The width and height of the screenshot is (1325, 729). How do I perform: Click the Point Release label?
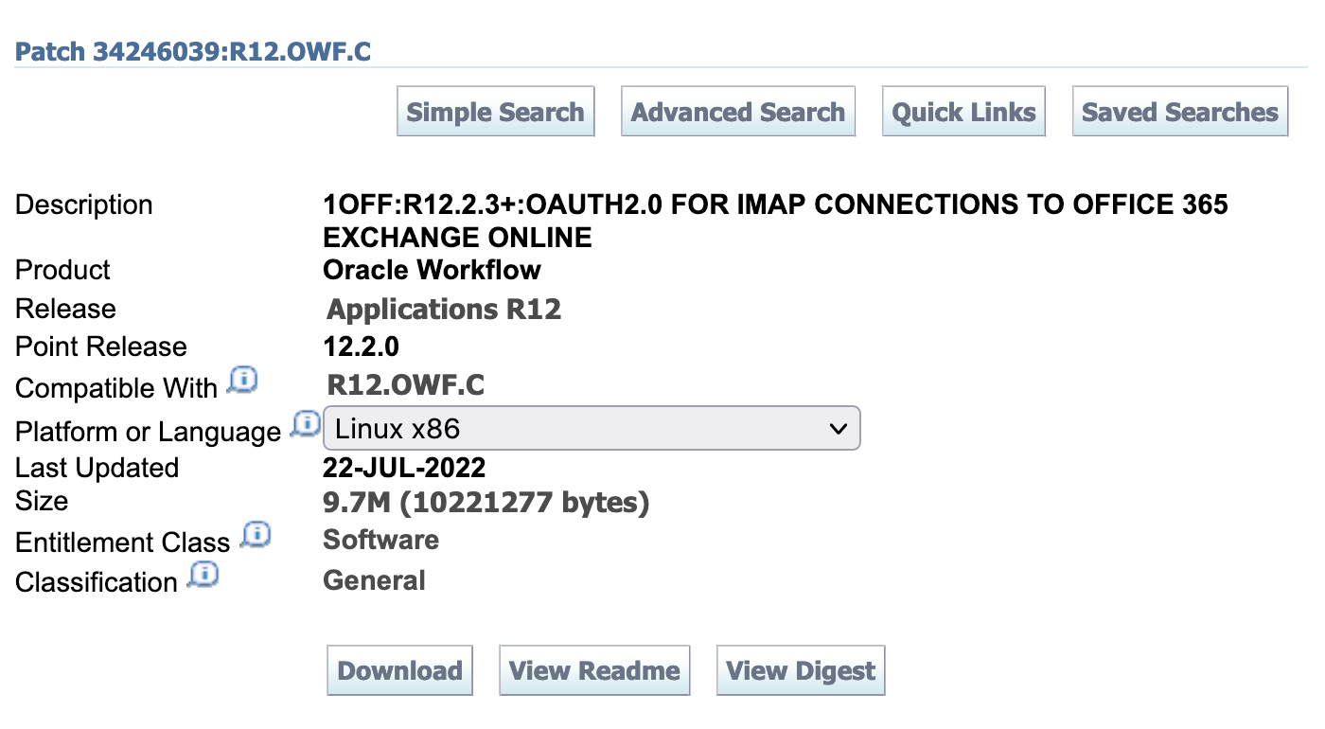pyautogui.click(x=101, y=347)
